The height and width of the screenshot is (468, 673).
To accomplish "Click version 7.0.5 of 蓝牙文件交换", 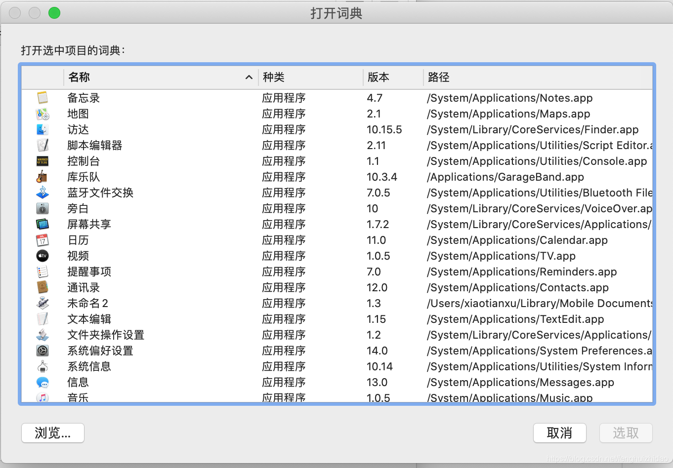I will 379,193.
